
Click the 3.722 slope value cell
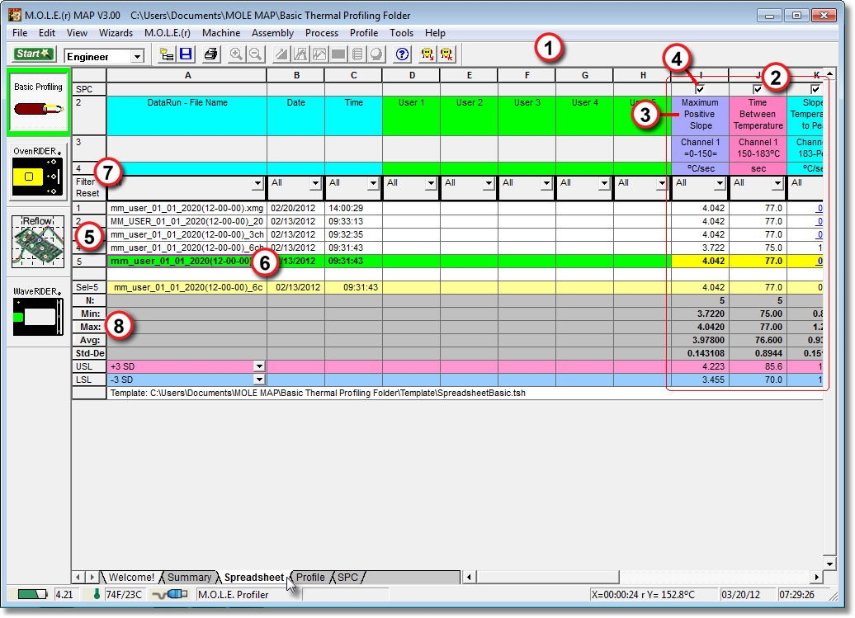700,248
